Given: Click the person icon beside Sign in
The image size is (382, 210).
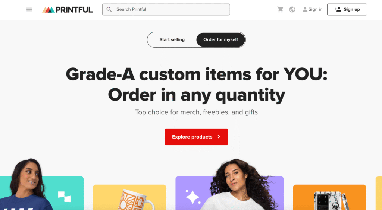Looking at the screenshot, I should pos(305,9).
